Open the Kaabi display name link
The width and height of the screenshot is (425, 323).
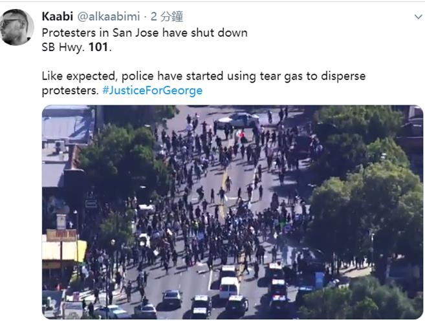tap(58, 17)
